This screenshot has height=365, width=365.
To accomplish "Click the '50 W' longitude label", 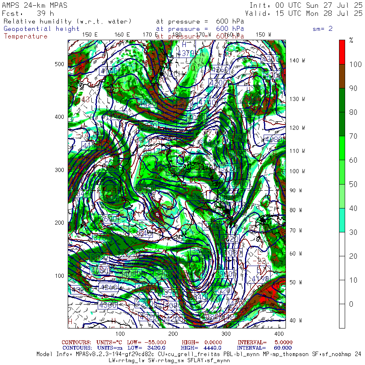I will 296,282.
